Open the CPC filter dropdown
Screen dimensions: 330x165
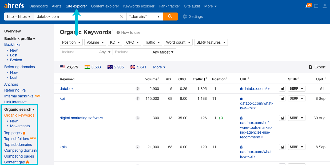tap(132, 42)
